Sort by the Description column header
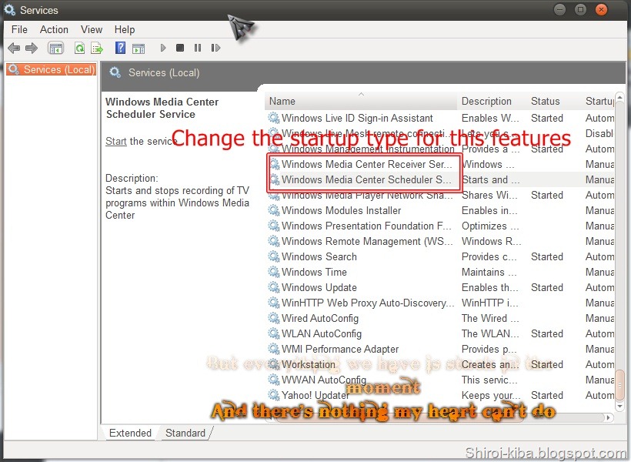 tap(492, 101)
